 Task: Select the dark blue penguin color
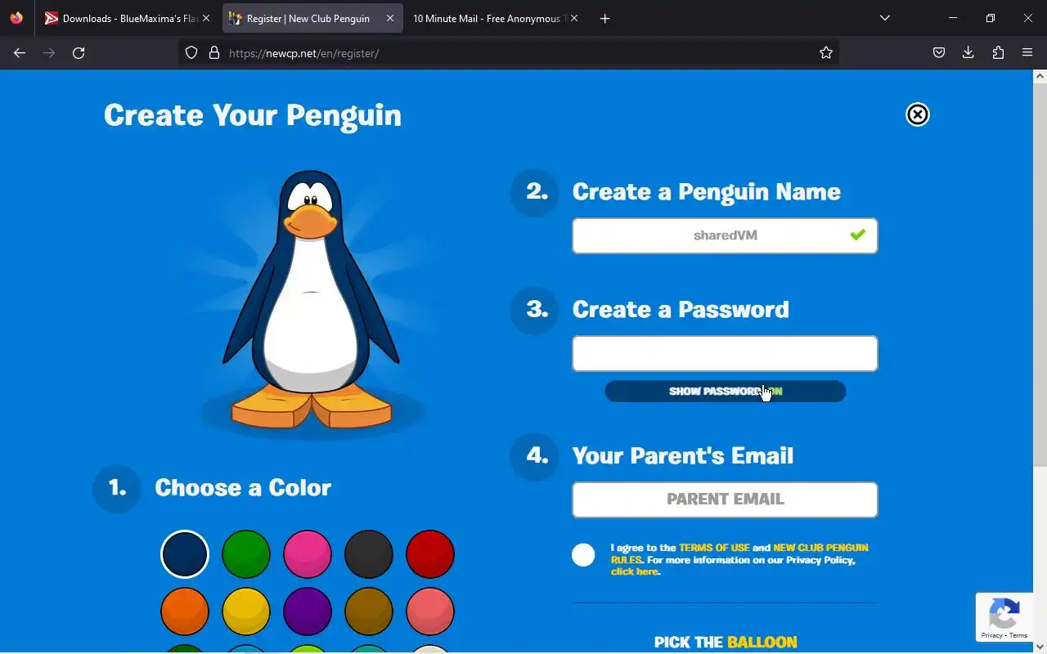point(185,554)
